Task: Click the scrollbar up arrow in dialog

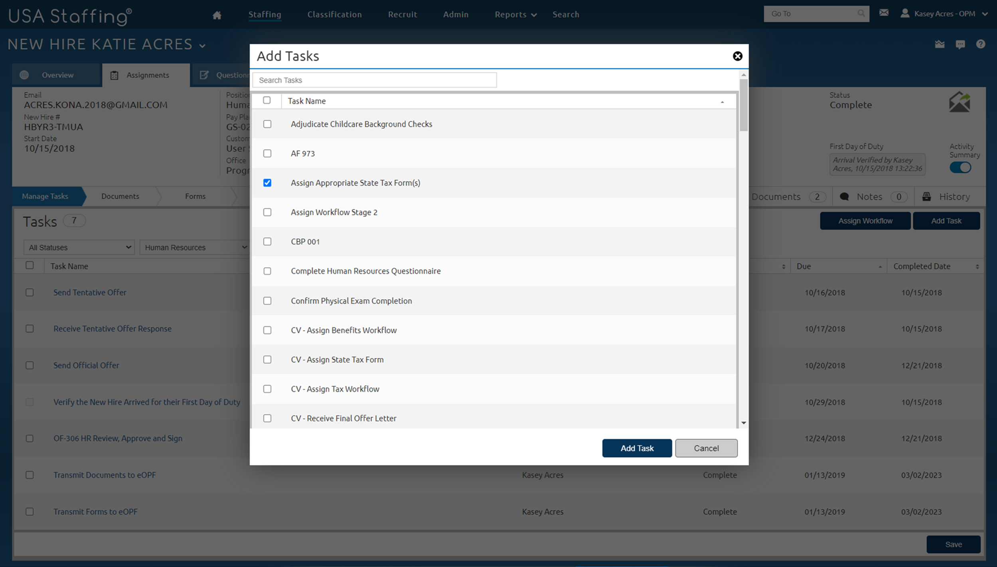Action: 743,75
